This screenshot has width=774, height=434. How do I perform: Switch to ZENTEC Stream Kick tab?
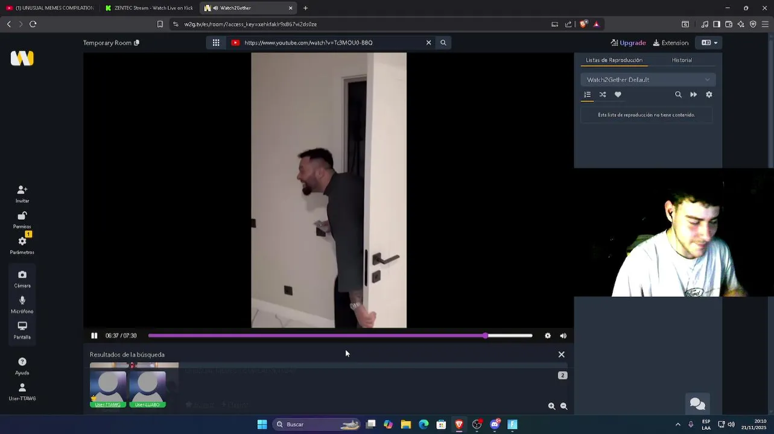tap(149, 8)
